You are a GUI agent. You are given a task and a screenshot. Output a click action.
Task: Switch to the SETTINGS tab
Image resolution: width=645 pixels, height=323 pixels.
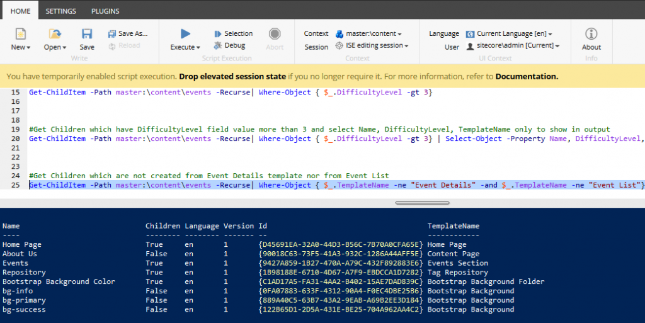pyautogui.click(x=61, y=11)
